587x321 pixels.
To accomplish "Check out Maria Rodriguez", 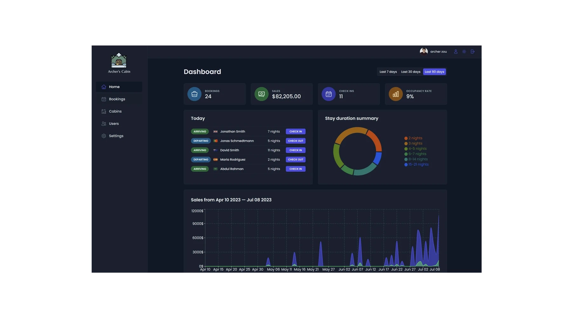I will pyautogui.click(x=295, y=159).
